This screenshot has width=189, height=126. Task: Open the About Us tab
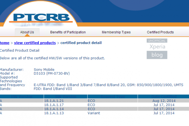(x=27, y=32)
